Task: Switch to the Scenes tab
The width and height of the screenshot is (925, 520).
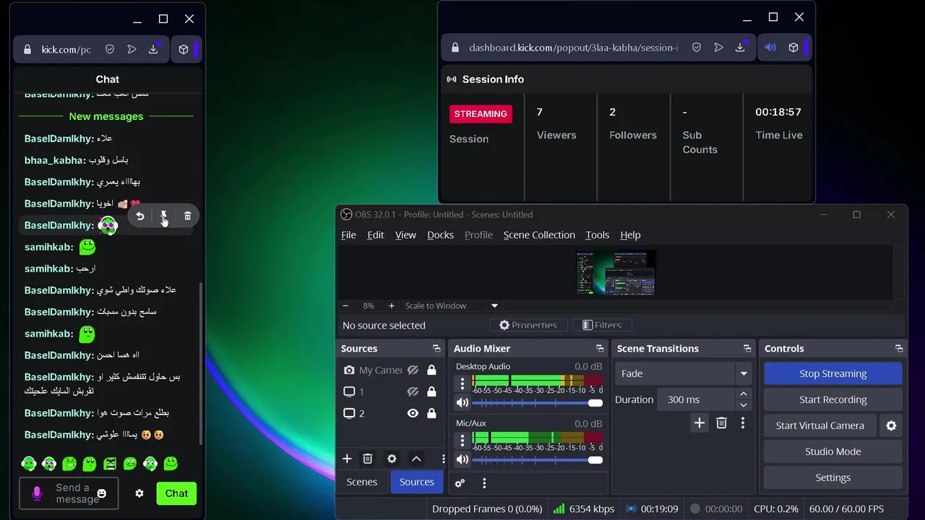Action: (x=362, y=482)
